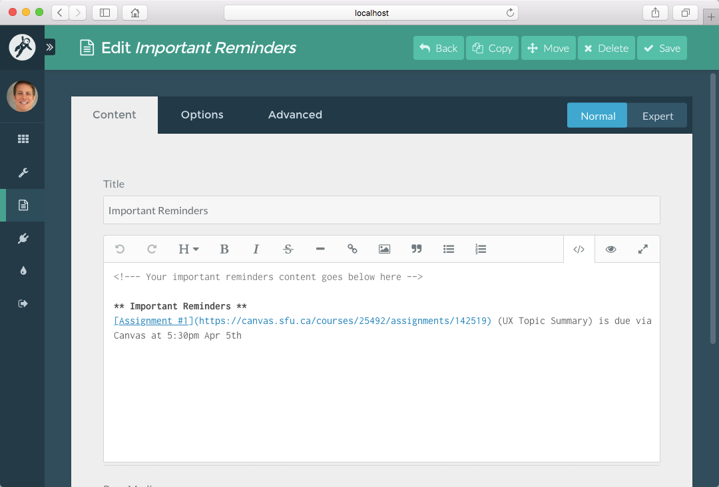Open the Safari share menu
Viewport: 719px width, 487px height.
(655, 13)
